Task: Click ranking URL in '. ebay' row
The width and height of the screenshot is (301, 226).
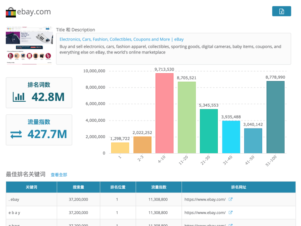Action: tap(205, 200)
